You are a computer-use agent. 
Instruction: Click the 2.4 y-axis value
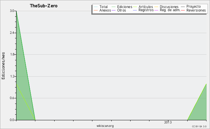pos(12,33)
